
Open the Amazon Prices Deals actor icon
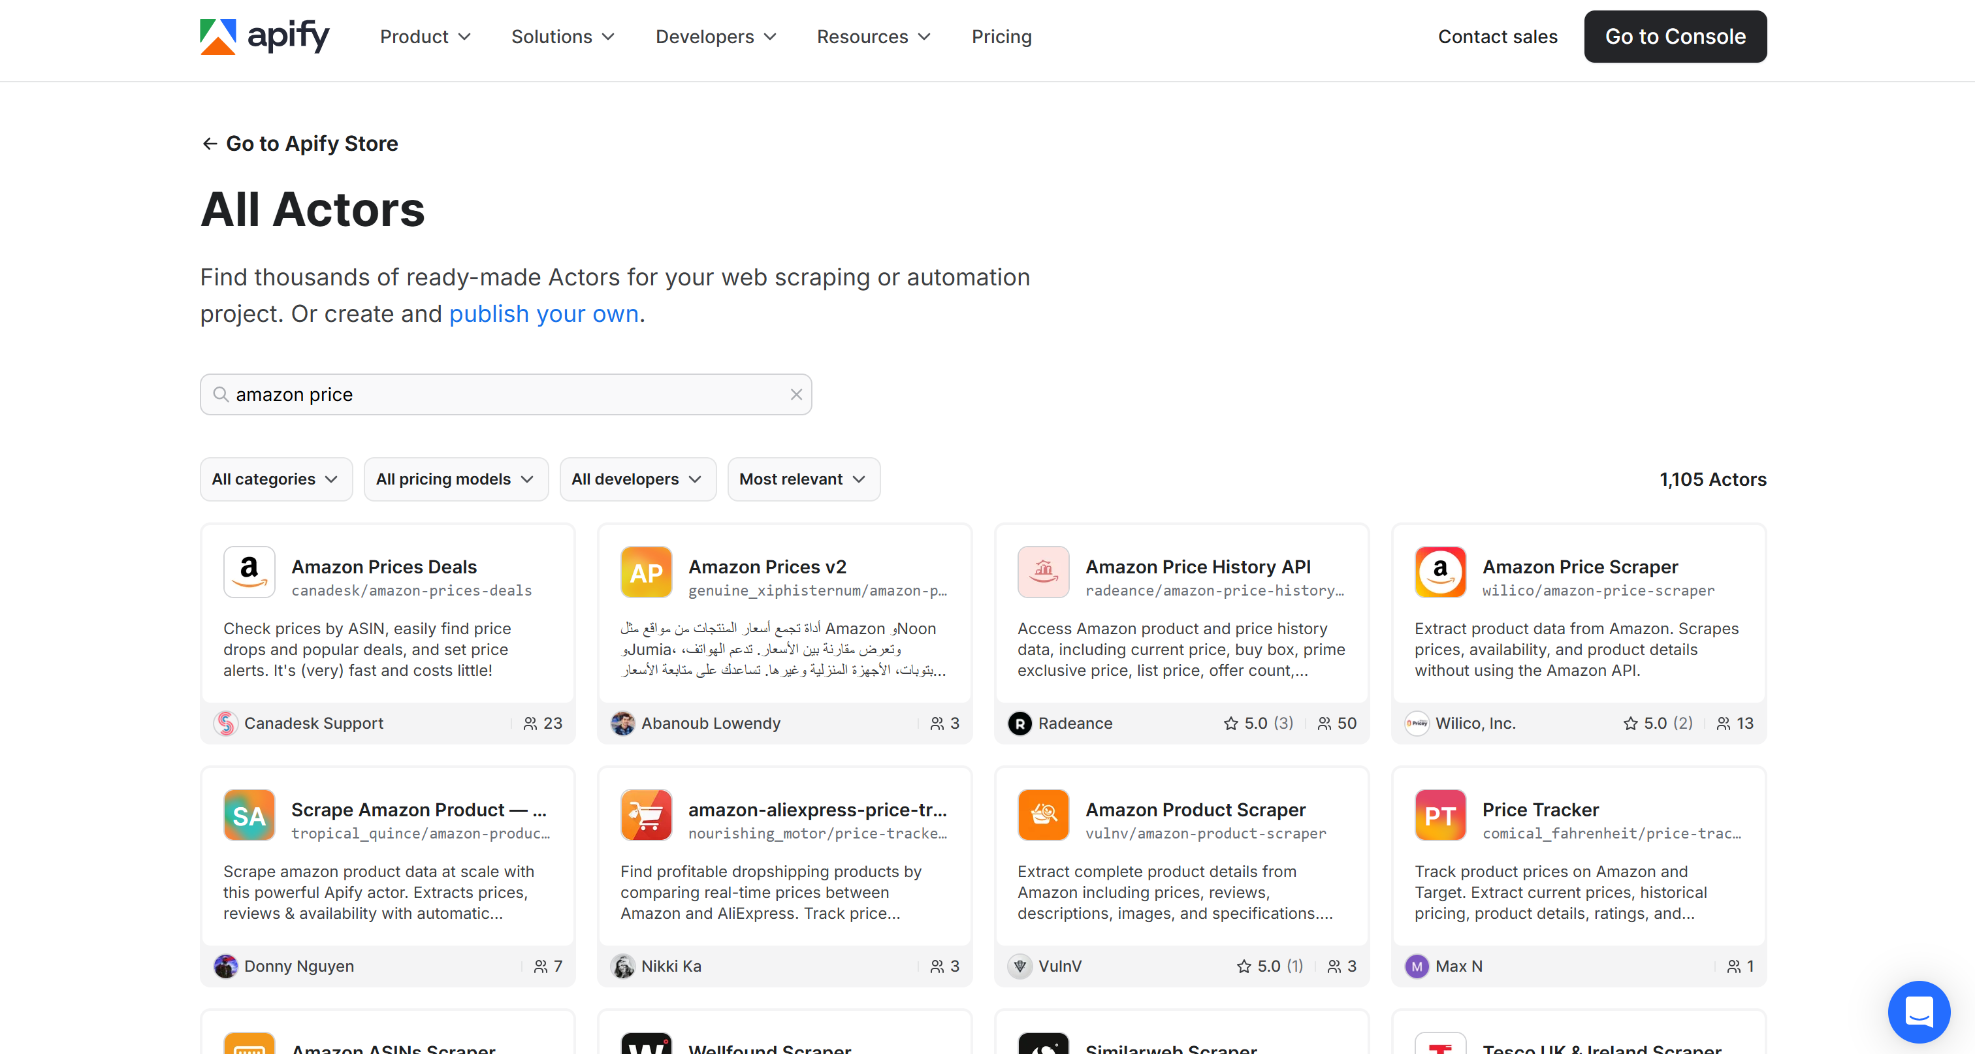pos(248,572)
